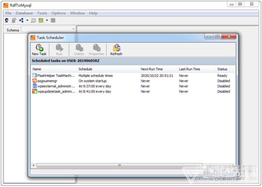Viewport: 262px width, 187px height.
Task: Select the FlashHelper TaskMachi... task row
Action: 133,76
